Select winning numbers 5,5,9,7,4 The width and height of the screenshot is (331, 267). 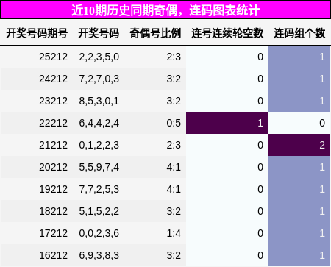click(99, 167)
